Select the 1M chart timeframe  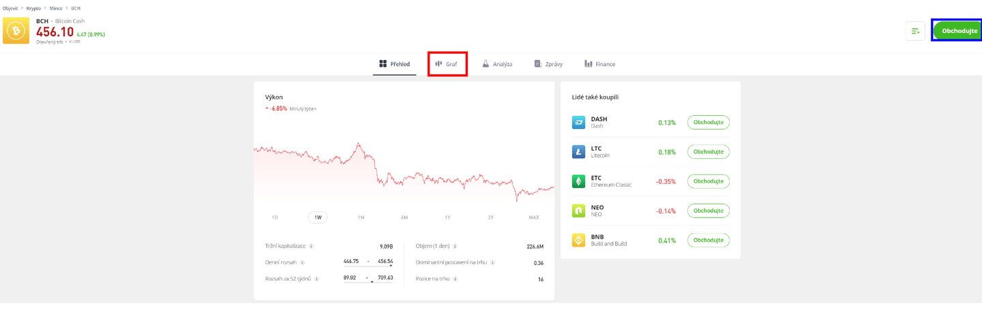361,217
